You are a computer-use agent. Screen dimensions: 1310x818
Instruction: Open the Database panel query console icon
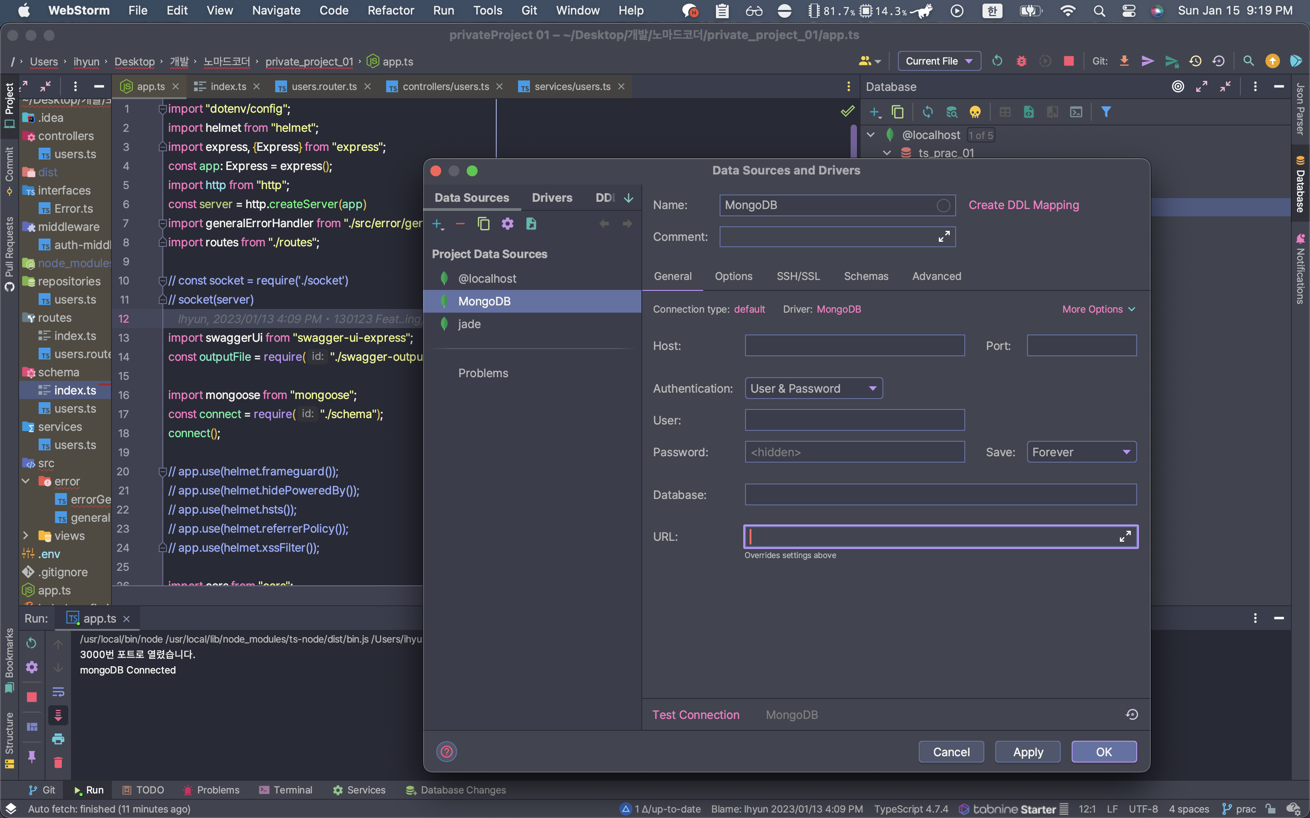(x=1076, y=112)
